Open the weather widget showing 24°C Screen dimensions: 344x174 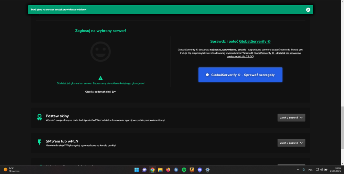click(12, 170)
